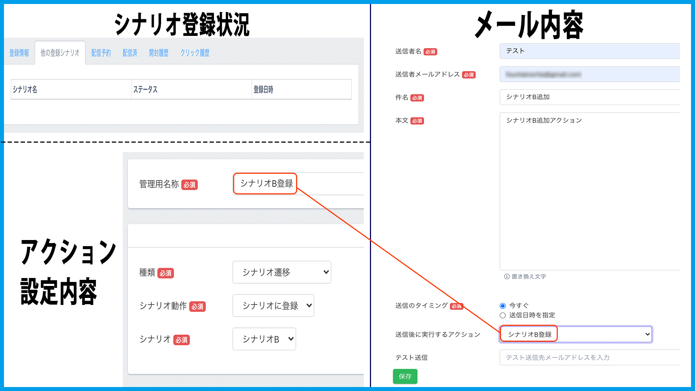Click the 置き換え文字 link
This screenshot has width=695, height=391.
(528, 277)
